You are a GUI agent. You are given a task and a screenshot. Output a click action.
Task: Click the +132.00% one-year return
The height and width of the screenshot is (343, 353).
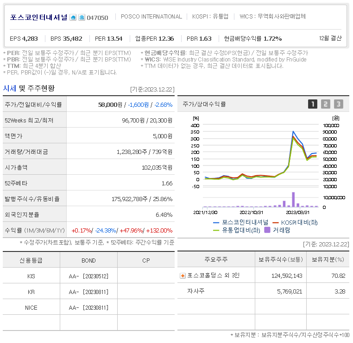point(159,231)
